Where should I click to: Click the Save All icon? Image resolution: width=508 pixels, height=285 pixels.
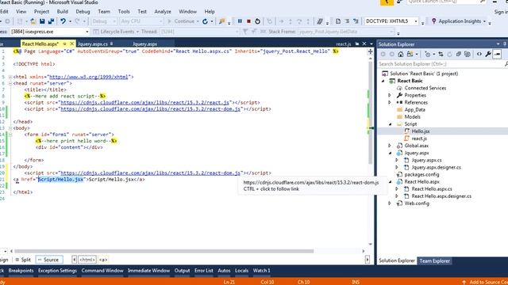click(51, 21)
